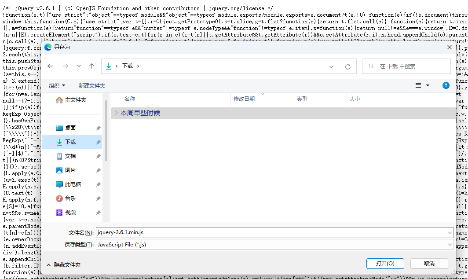Viewport: 468px width, 279px height.
Task: Refresh the folder view
Action: [348, 66]
